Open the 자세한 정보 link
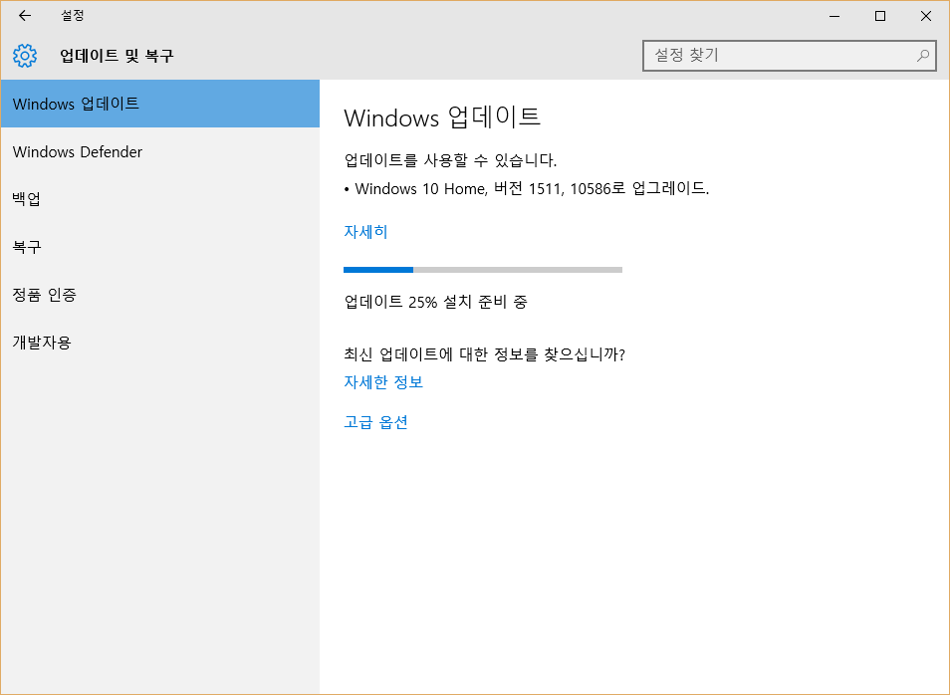 tap(383, 381)
